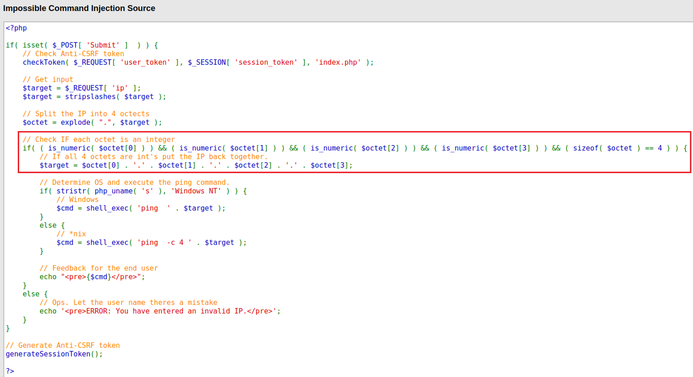Click the '*nix' comment line

(x=71, y=234)
